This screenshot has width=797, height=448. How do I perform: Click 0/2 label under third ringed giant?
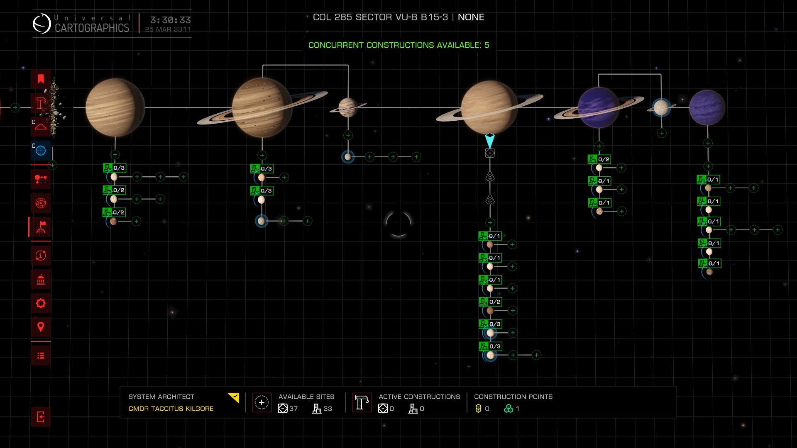pos(490,302)
